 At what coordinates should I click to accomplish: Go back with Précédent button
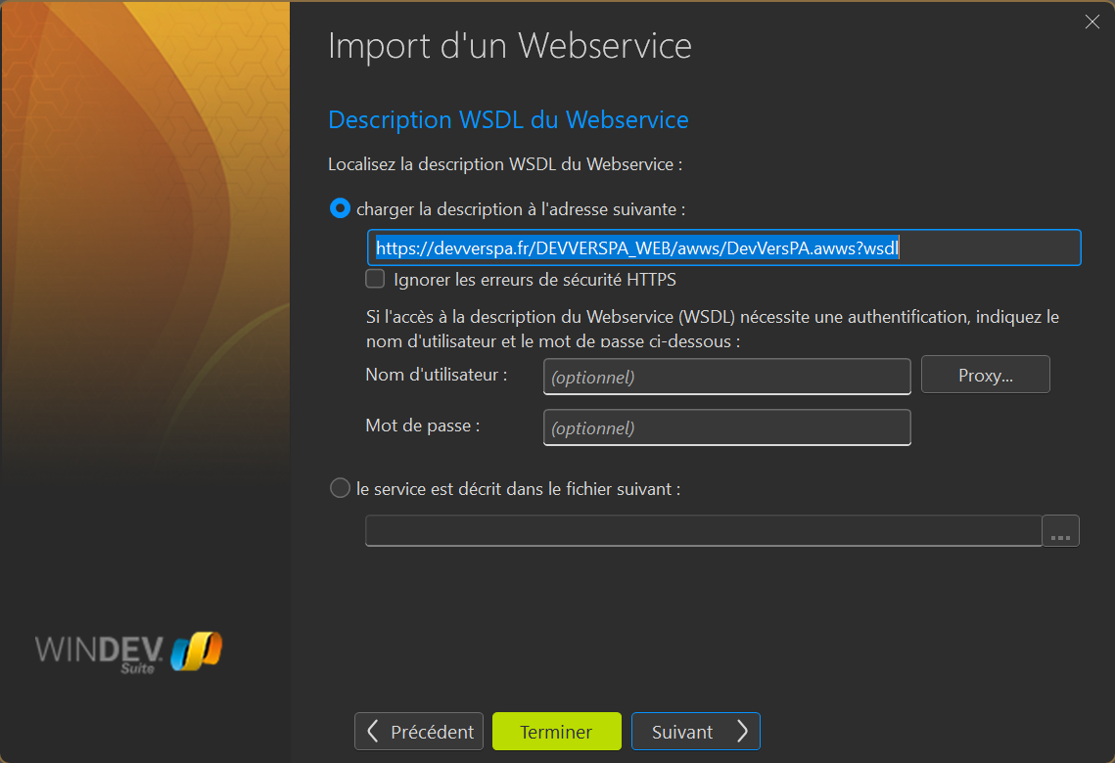[x=419, y=731]
